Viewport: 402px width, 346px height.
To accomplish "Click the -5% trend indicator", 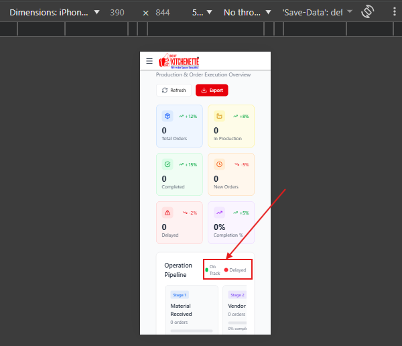I will (x=242, y=164).
